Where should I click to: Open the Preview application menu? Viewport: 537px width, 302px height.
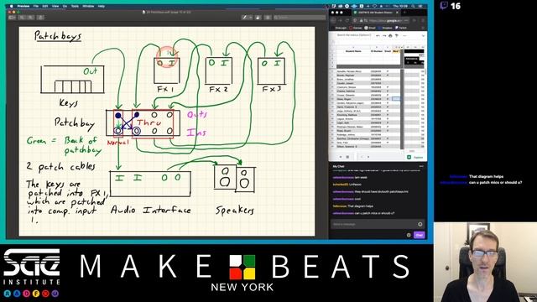pos(23,6)
